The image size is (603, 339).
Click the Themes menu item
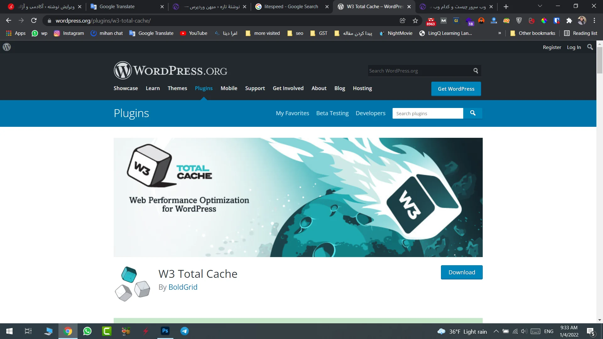177,88
